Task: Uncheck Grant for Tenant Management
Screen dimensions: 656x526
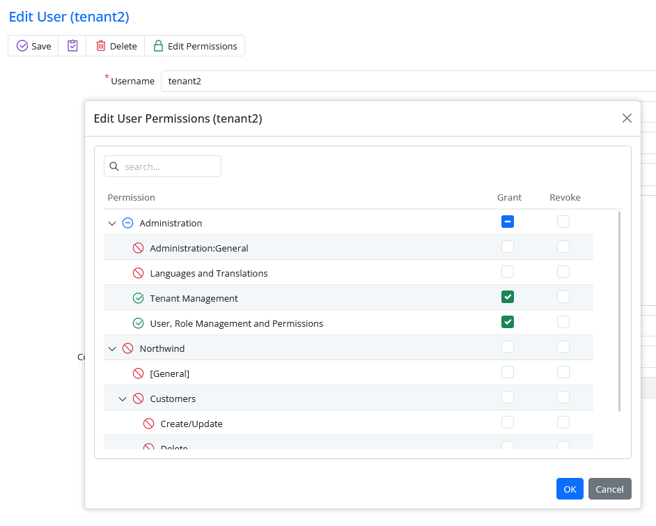Action: point(508,297)
